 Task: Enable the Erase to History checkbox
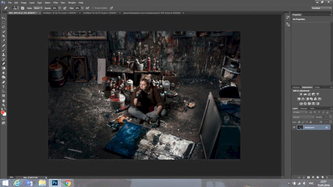coord(94,8)
